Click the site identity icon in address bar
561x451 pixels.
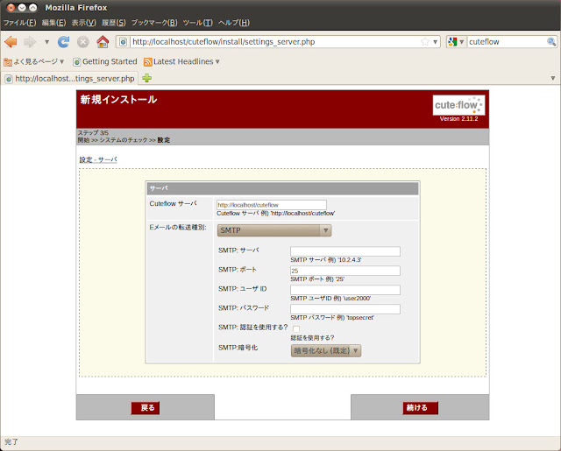pos(123,42)
